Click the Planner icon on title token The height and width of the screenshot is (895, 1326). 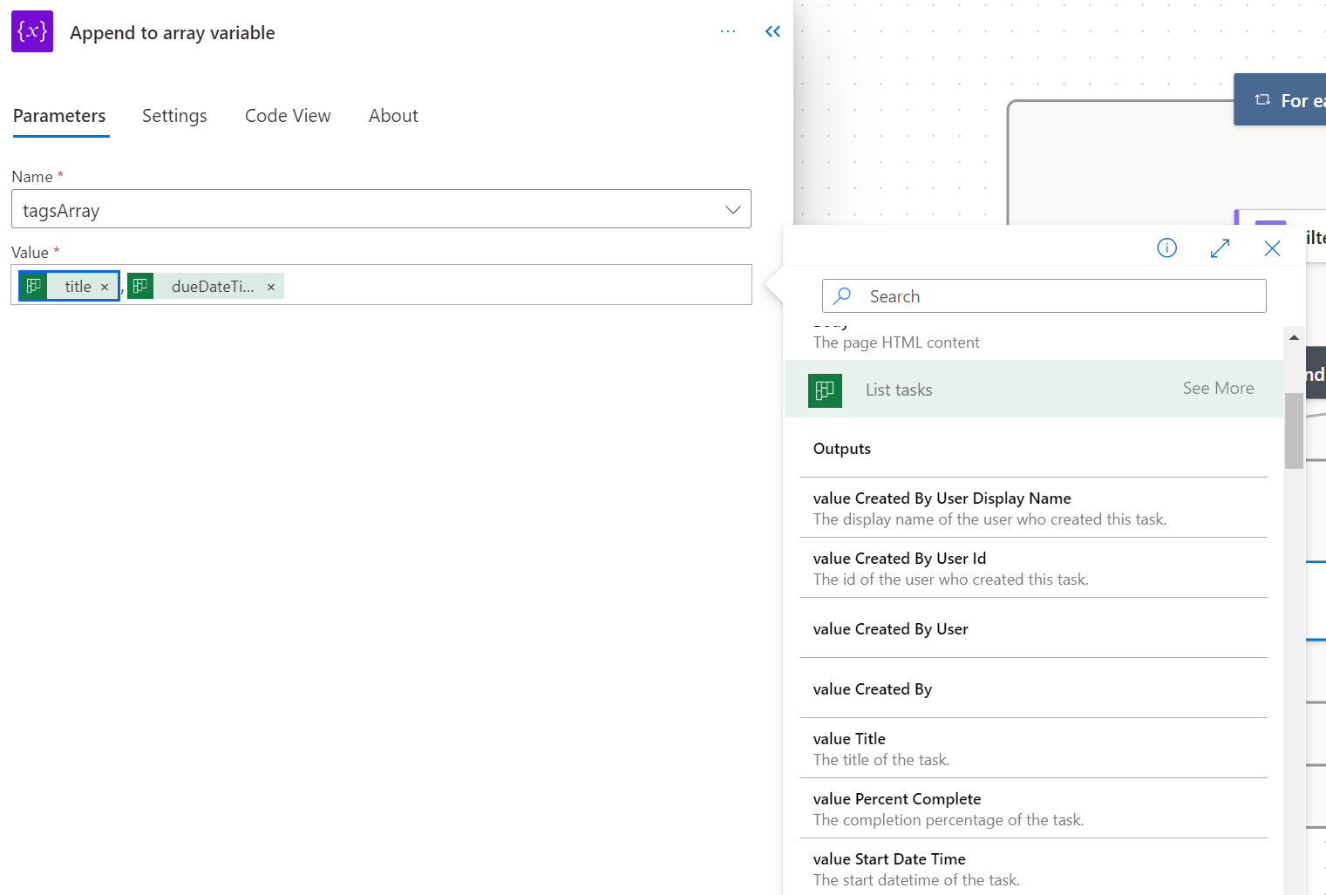point(34,286)
